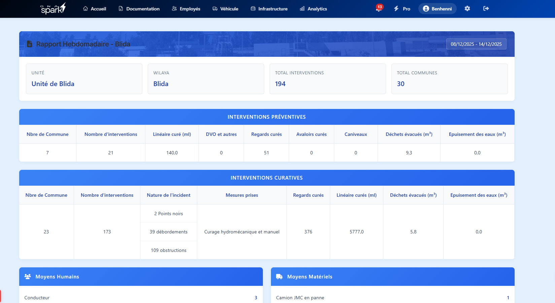Click the Moyens Matériels truck icon

point(279,276)
